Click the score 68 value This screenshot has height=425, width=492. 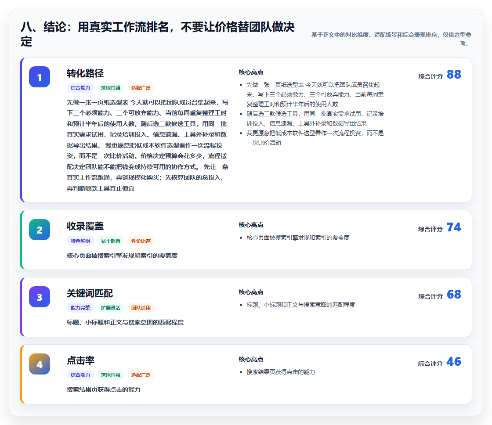click(x=454, y=294)
